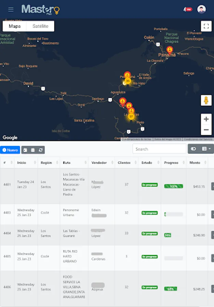Click the red marker near Panamá
Image resolution: width=214 pixels, height=307 pixels.
[170, 50]
